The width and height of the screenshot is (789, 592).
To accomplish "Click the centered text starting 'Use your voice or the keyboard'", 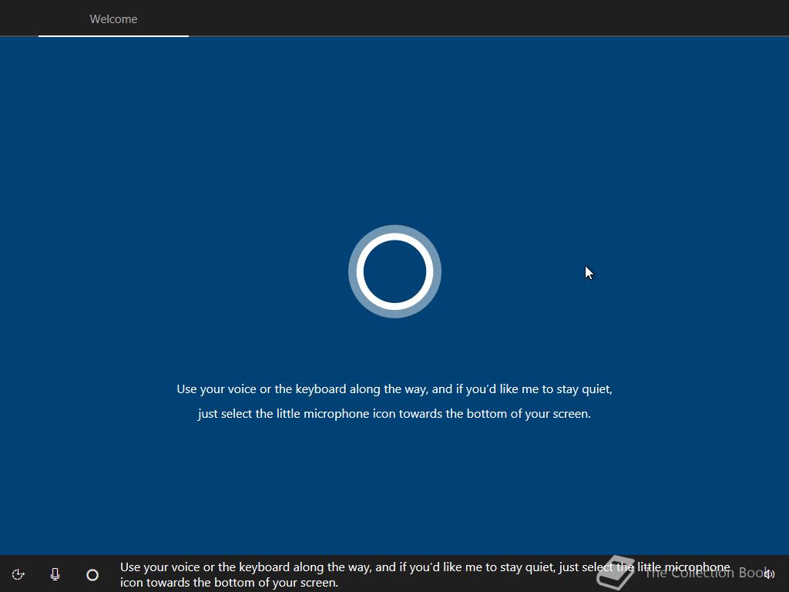I will click(x=394, y=401).
